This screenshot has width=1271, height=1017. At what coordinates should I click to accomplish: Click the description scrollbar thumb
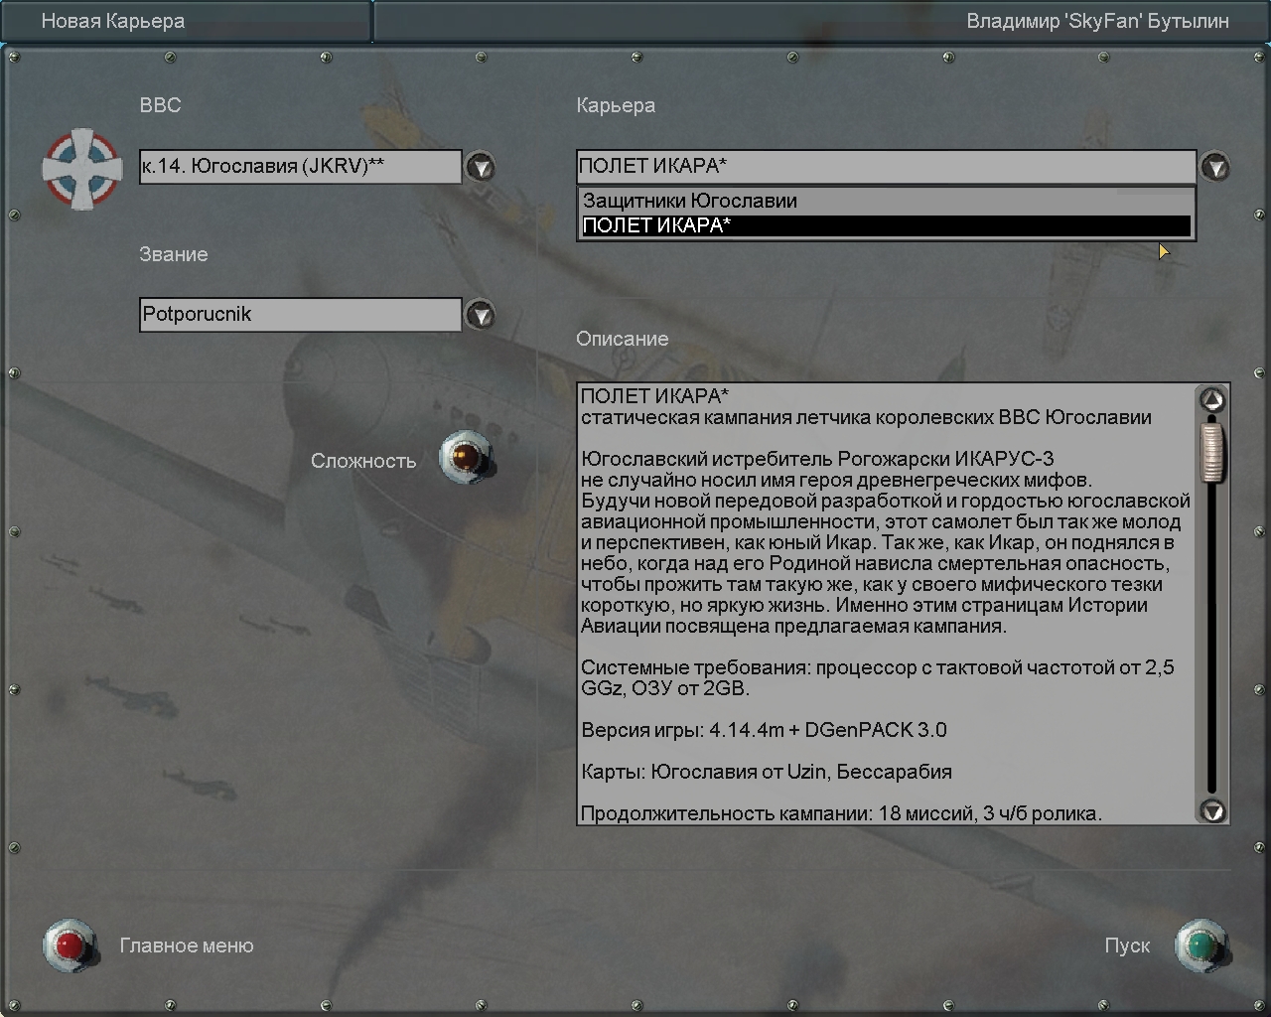(x=1211, y=452)
